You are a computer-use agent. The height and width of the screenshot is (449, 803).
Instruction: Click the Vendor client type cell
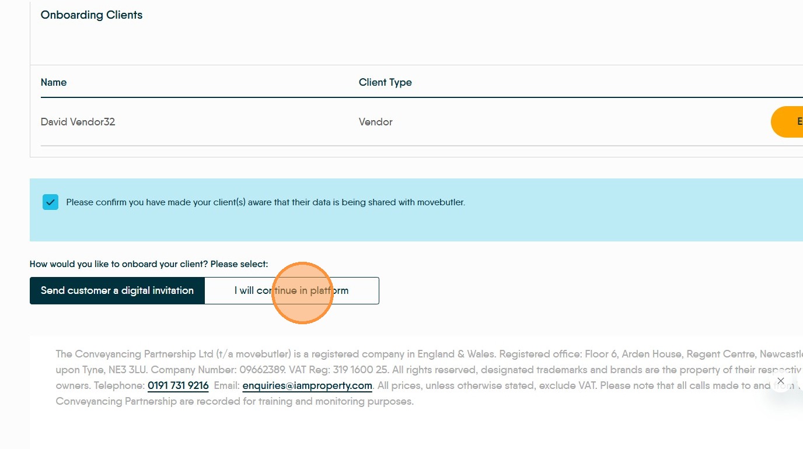tap(375, 122)
